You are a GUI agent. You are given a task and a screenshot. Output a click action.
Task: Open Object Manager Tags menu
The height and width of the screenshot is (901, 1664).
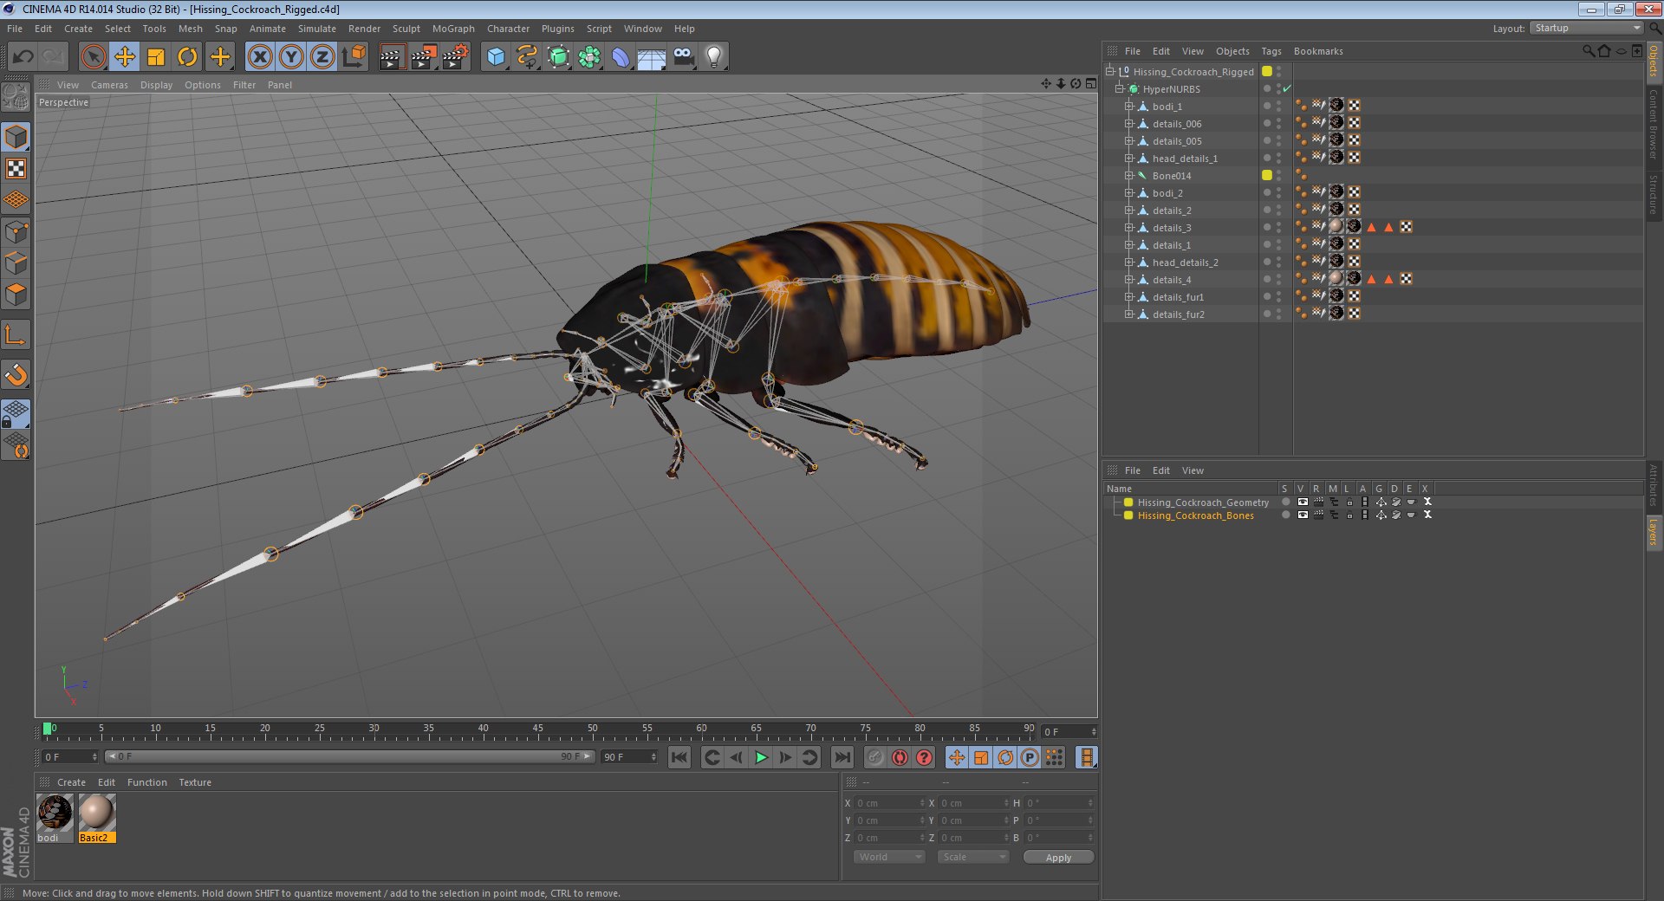coord(1271,51)
